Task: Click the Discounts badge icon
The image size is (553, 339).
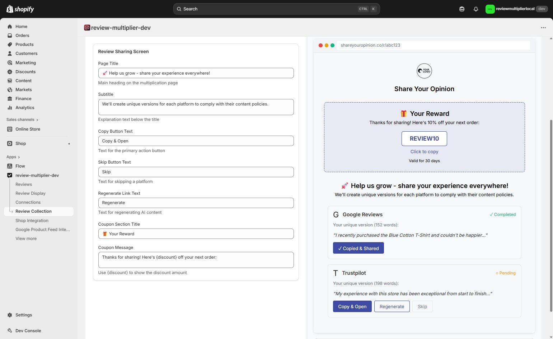Action: click(x=10, y=72)
